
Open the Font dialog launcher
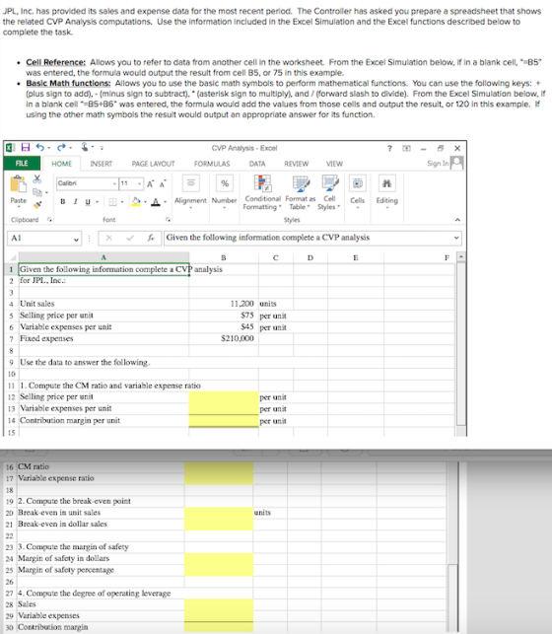[168, 220]
